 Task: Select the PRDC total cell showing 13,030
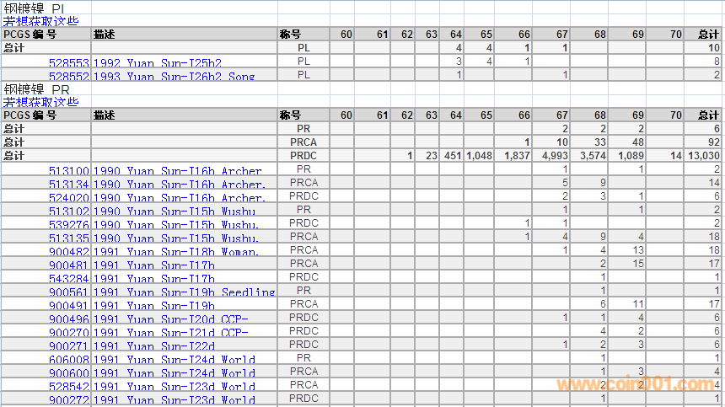tap(703, 156)
